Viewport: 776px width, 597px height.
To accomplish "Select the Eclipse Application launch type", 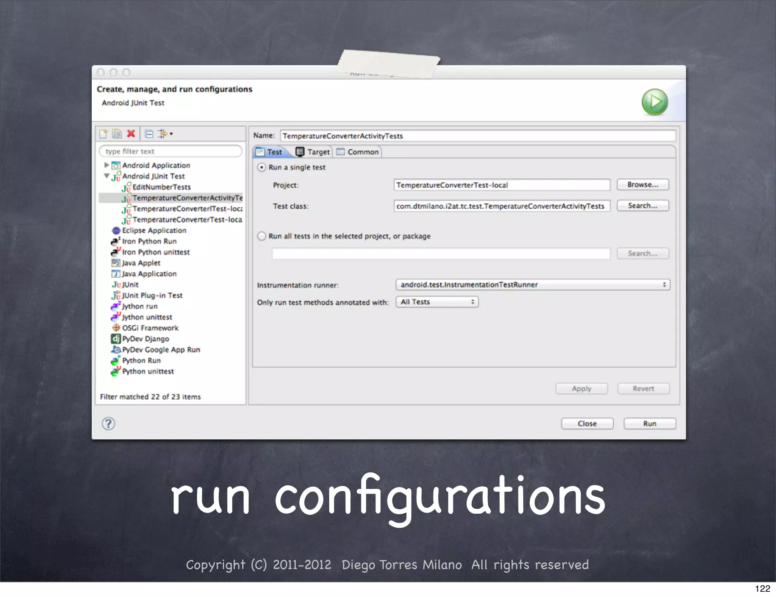I will [x=154, y=230].
